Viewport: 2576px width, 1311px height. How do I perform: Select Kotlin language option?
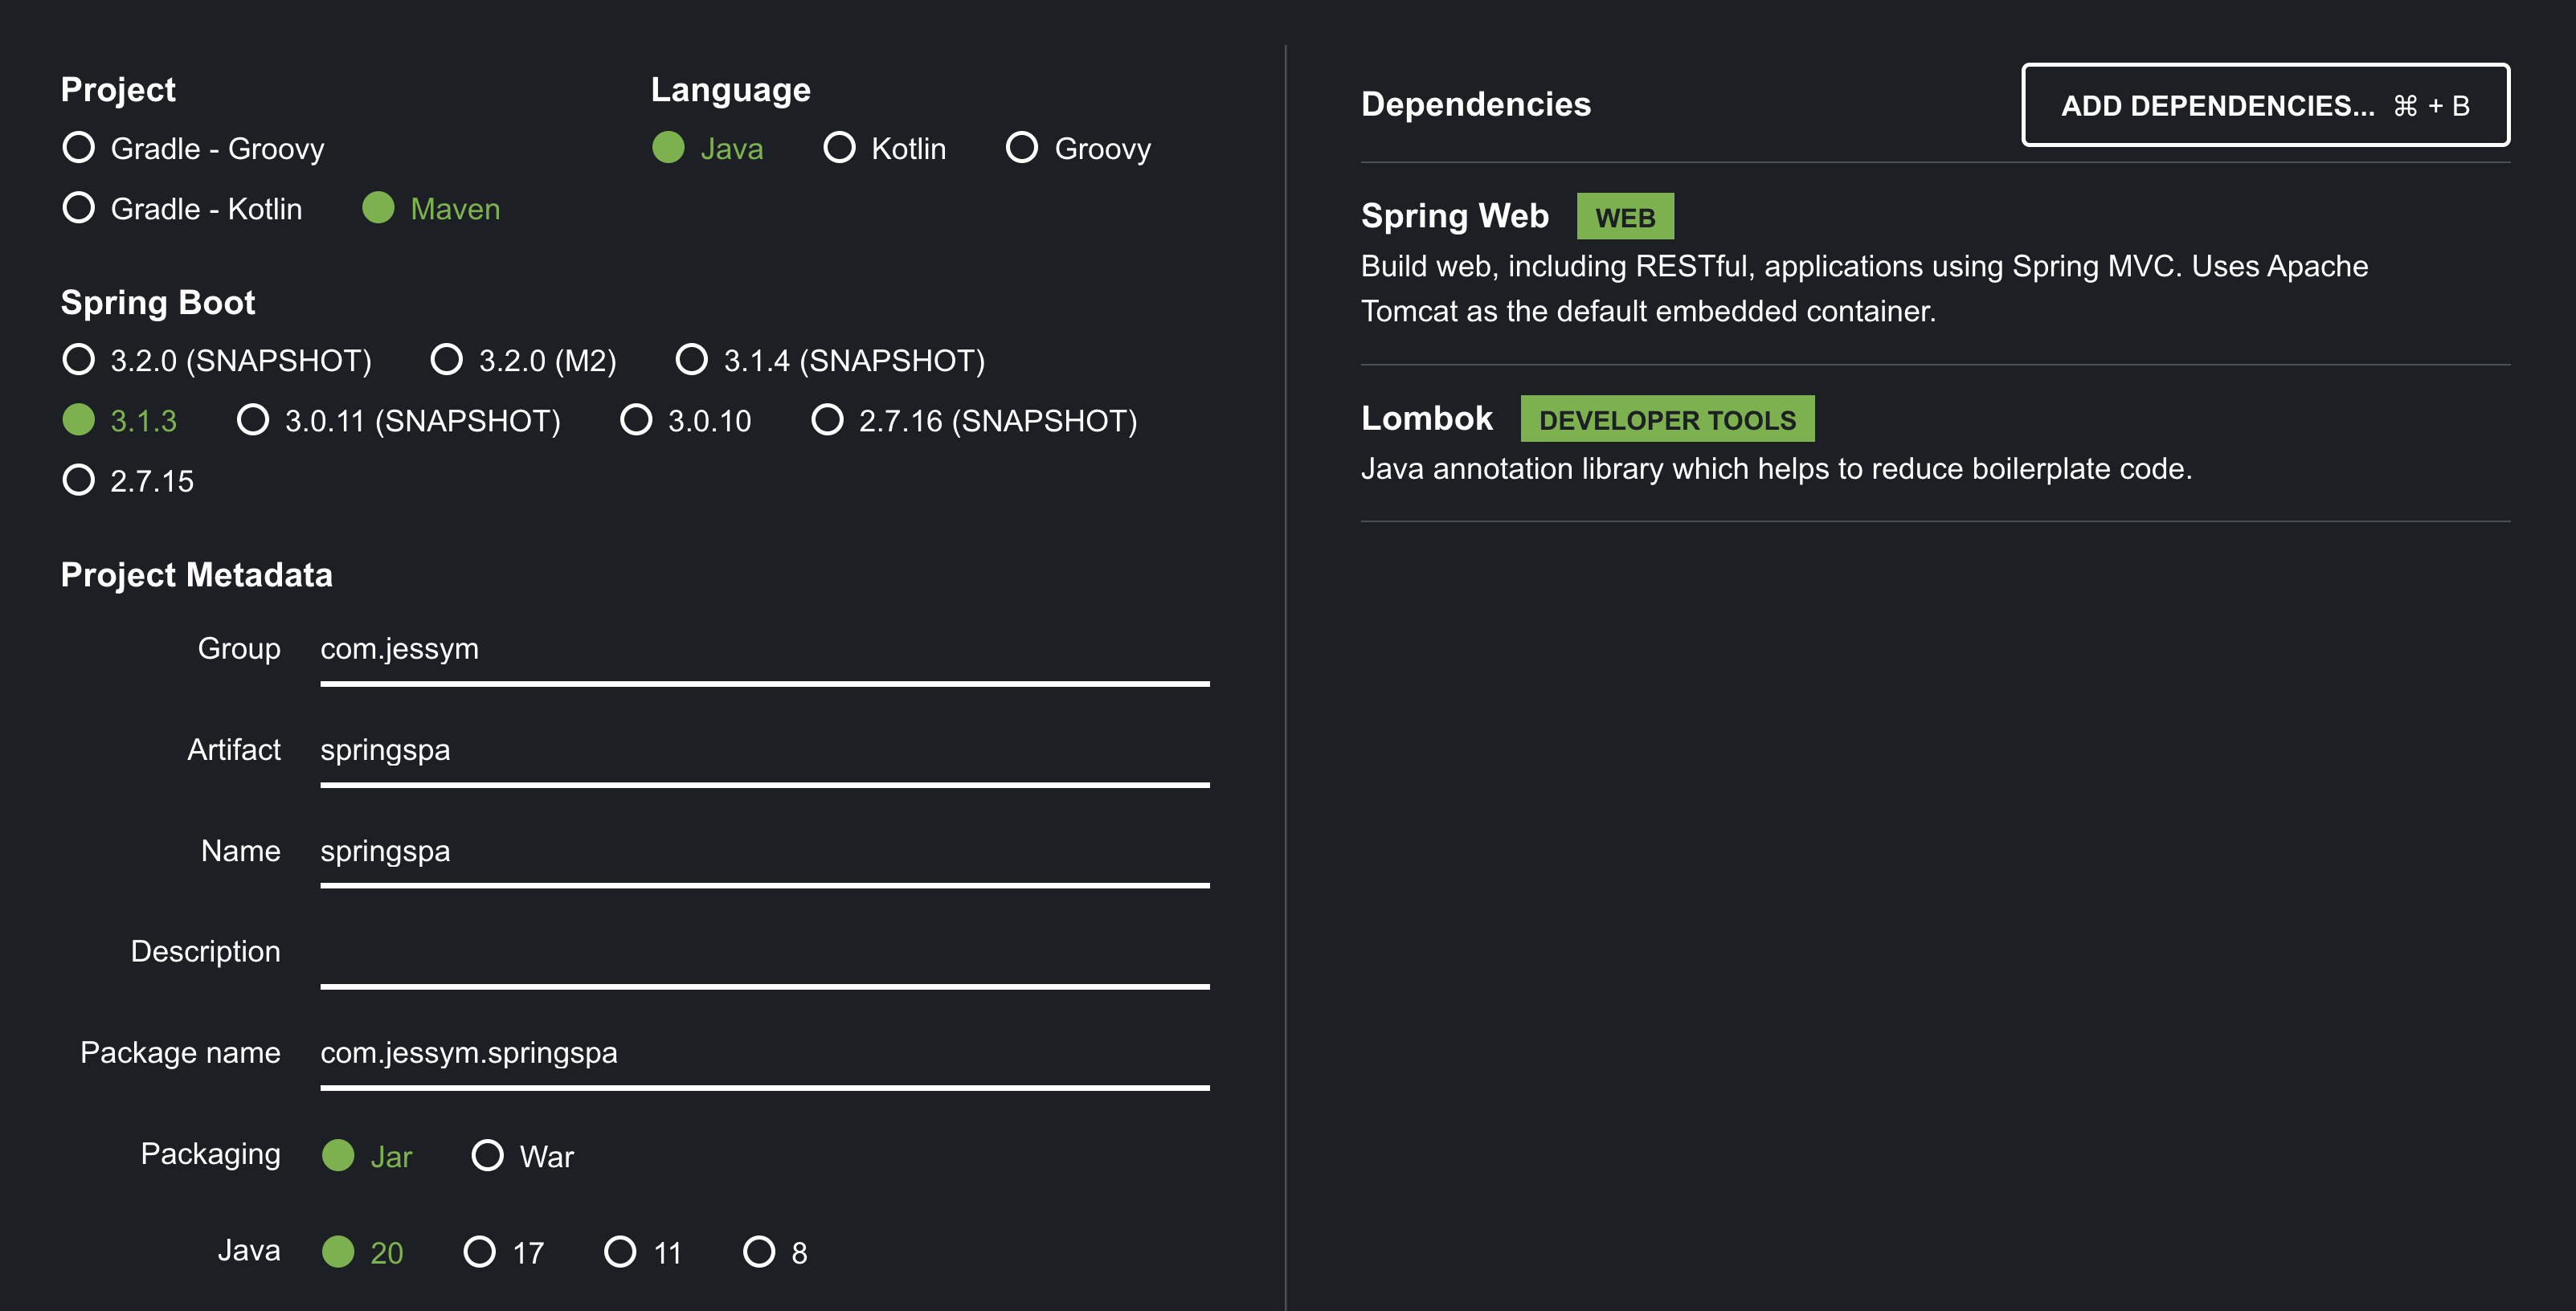click(884, 148)
